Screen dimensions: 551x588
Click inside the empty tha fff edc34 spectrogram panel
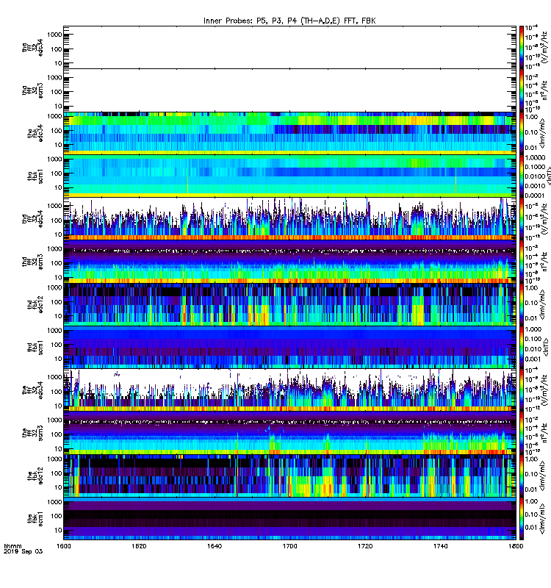click(289, 47)
